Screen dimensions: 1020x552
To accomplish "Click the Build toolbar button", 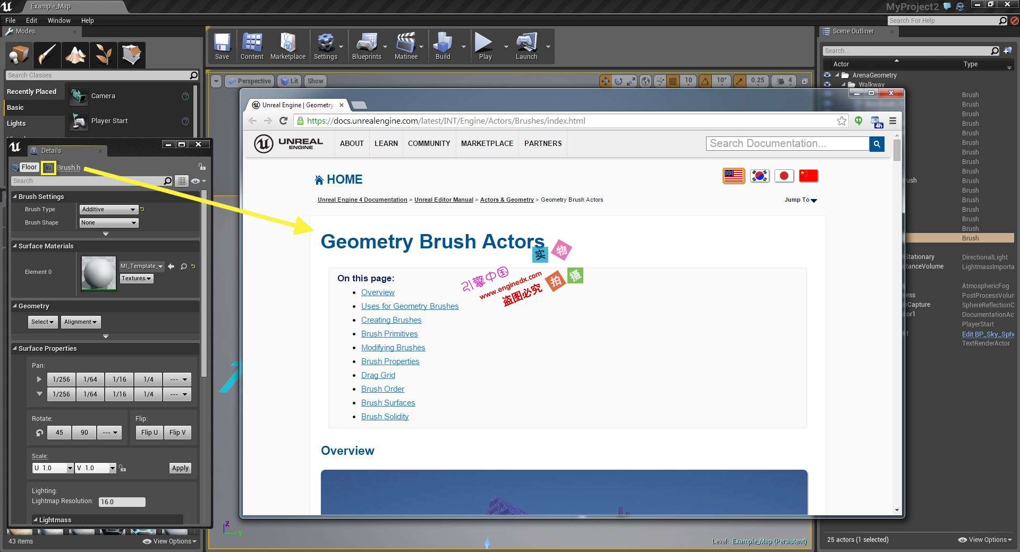I will [x=443, y=46].
